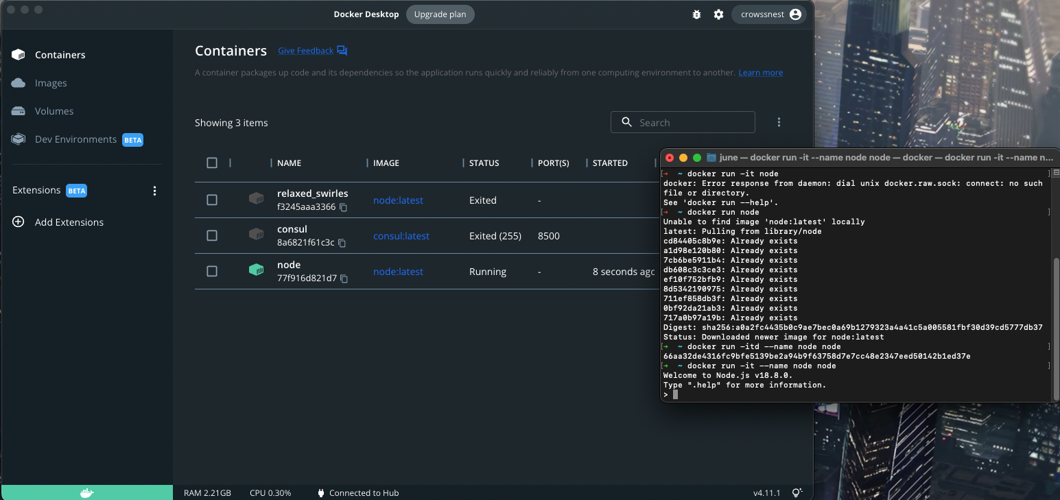The height and width of the screenshot is (500, 1060).
Task: Click version v4.11.1 in status bar
Action: click(766, 493)
